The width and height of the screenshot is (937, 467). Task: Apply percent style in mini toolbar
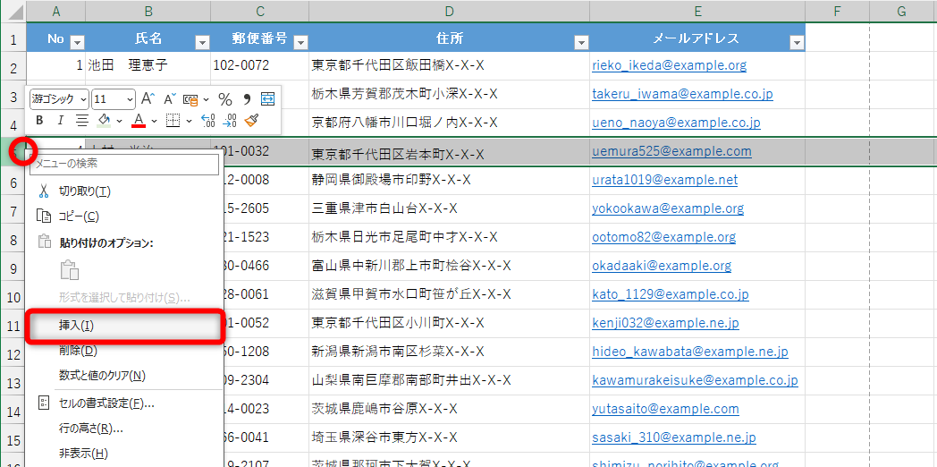(224, 99)
